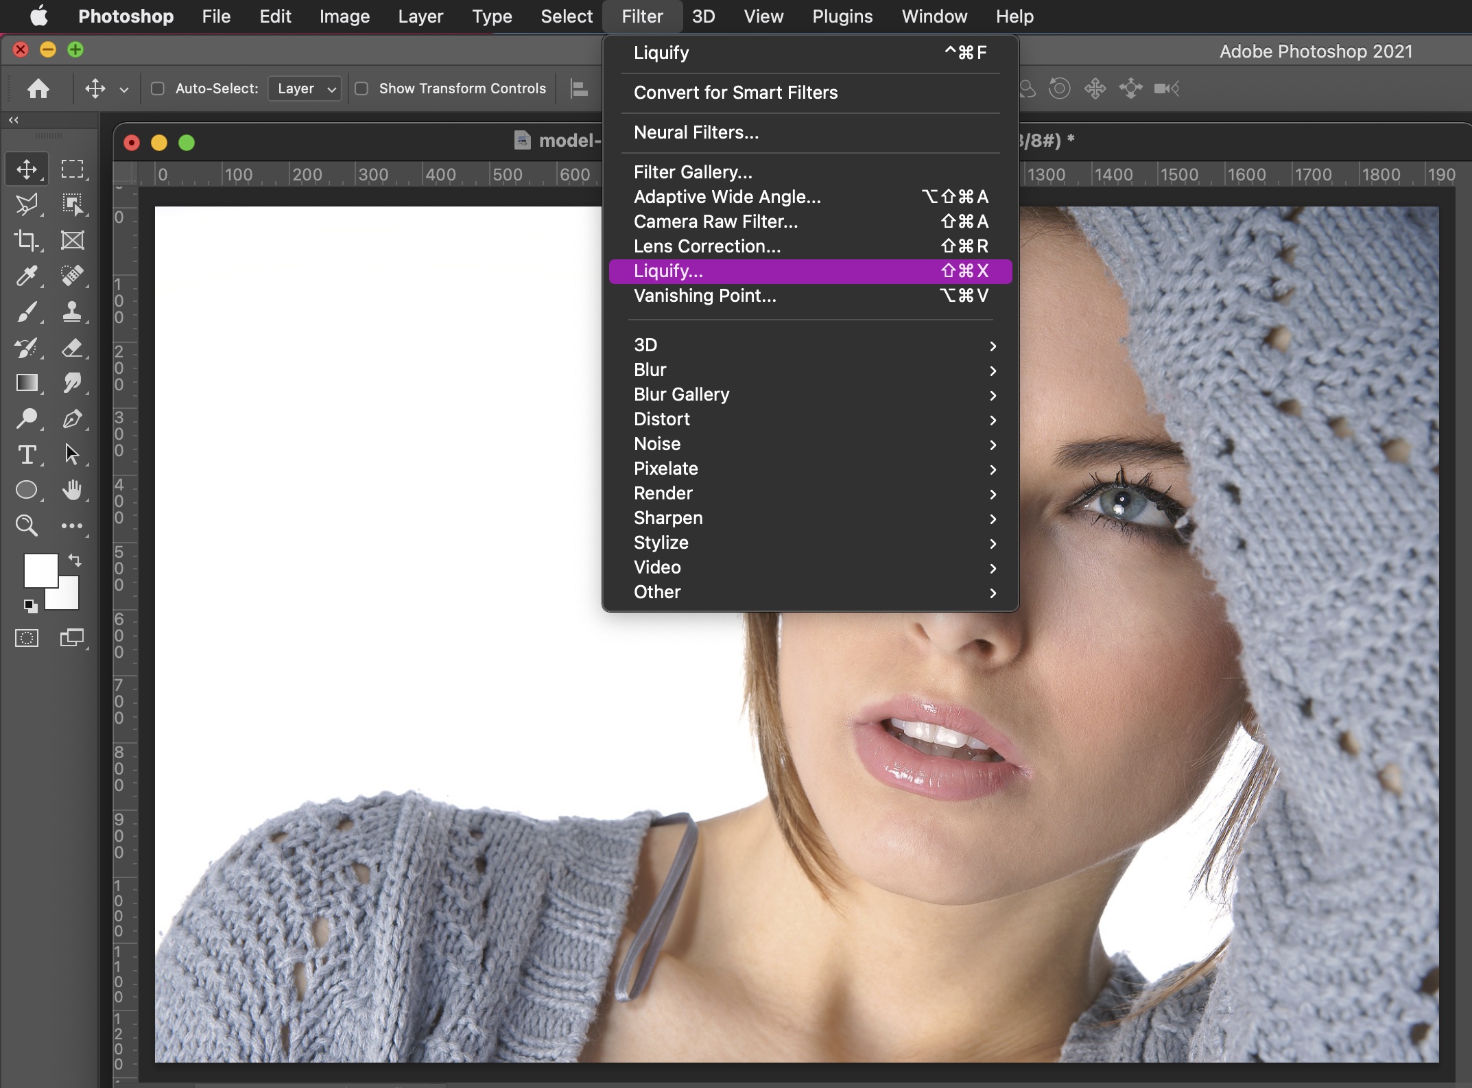This screenshot has height=1088, width=1472.
Task: Select the Pen tool
Action: point(72,418)
